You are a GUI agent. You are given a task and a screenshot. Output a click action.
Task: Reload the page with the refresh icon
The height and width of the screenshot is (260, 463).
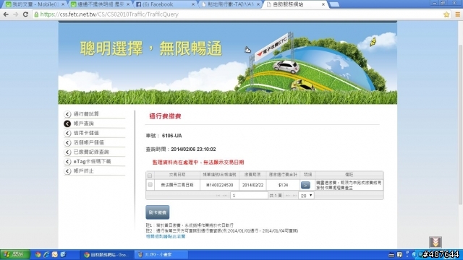25,14
